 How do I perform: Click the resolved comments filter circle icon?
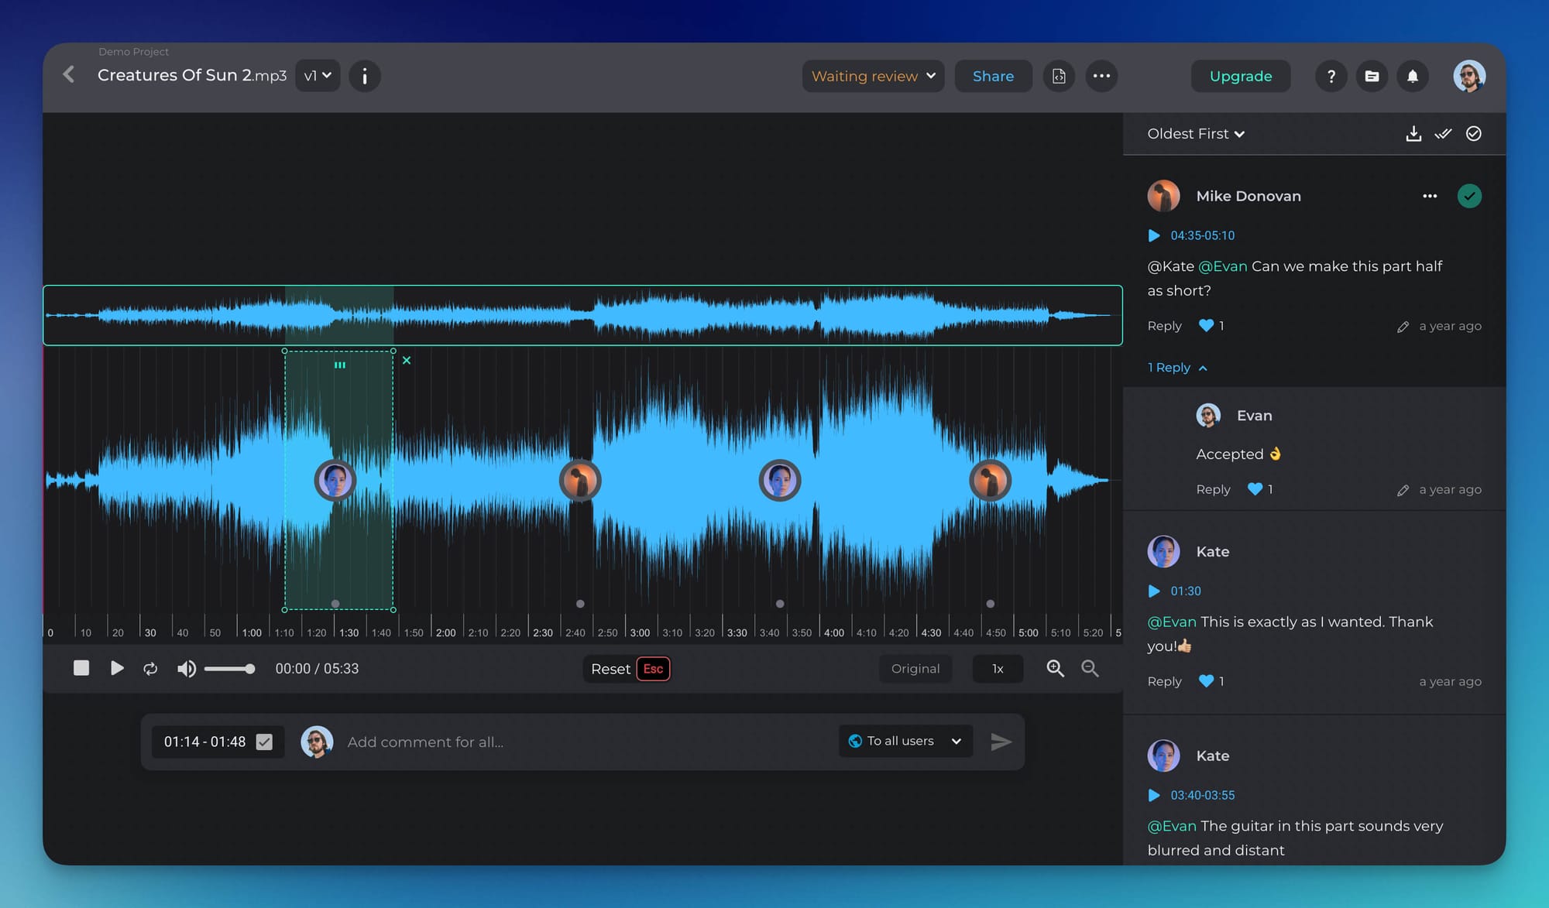click(1474, 133)
